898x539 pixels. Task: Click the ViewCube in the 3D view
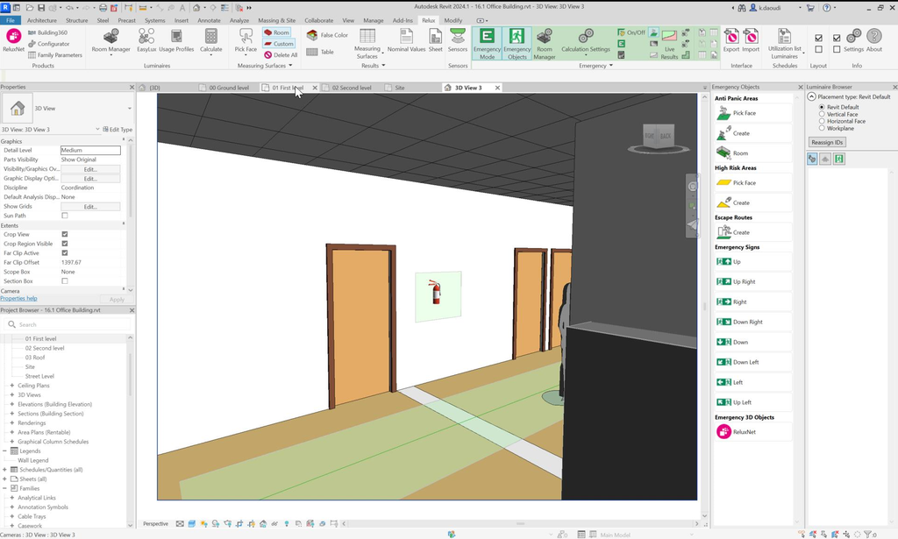click(x=658, y=137)
